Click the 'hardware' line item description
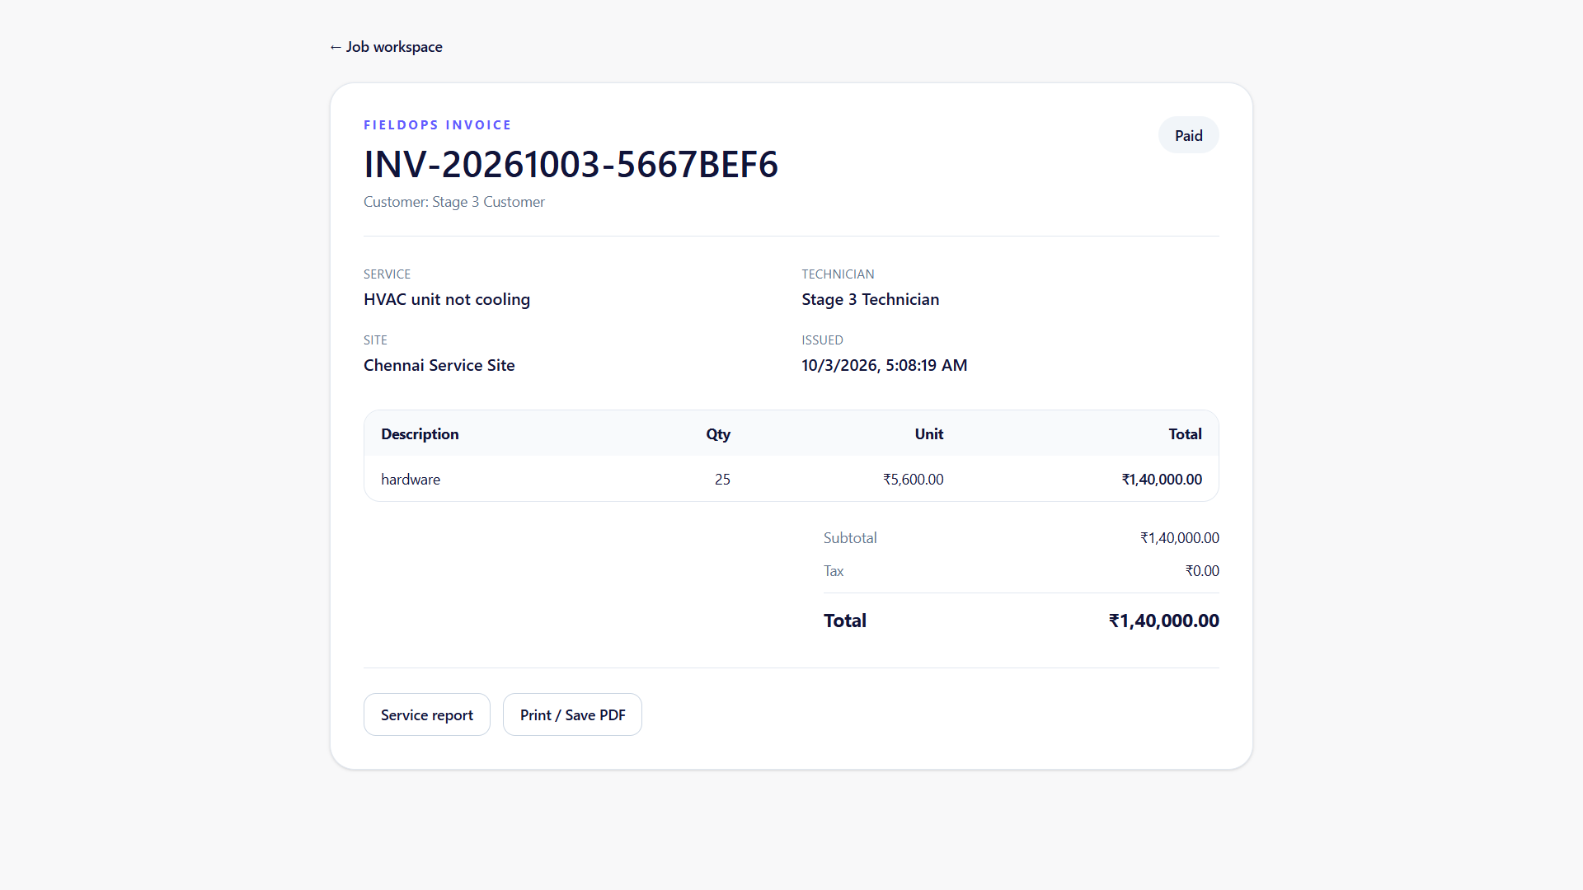Viewport: 1583px width, 890px height. click(x=411, y=480)
